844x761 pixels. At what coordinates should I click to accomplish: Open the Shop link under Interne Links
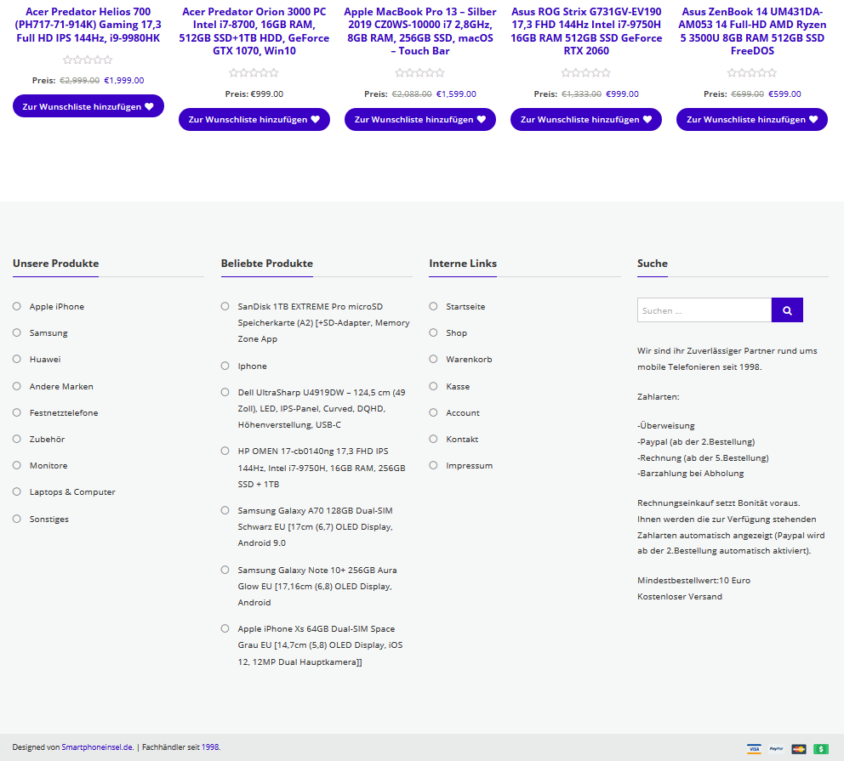coord(456,333)
